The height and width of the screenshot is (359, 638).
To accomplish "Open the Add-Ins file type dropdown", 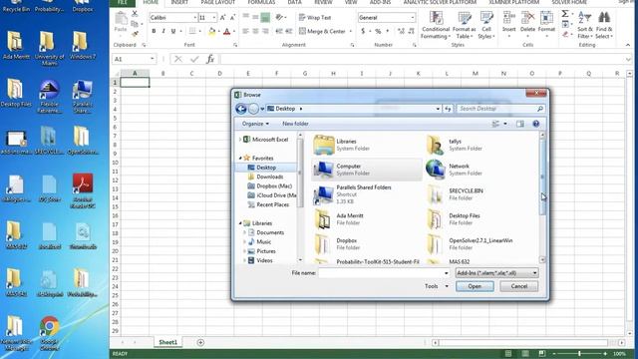I will tap(496, 273).
